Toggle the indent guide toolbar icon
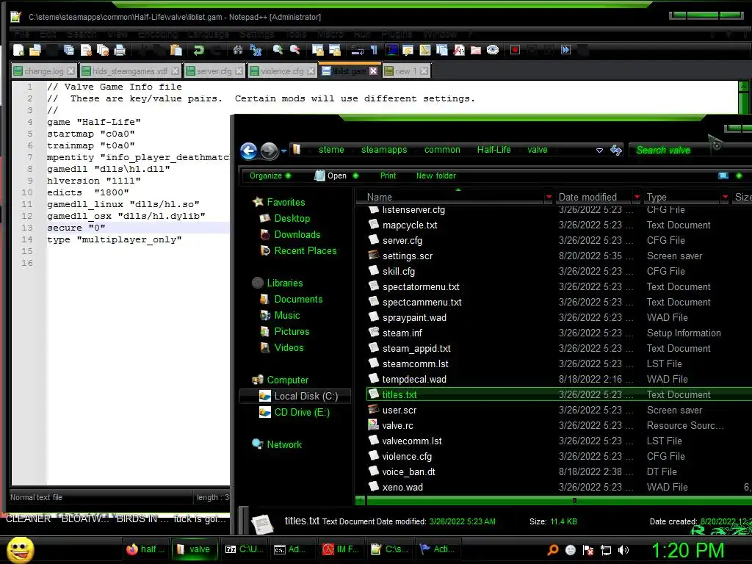 tap(391, 50)
